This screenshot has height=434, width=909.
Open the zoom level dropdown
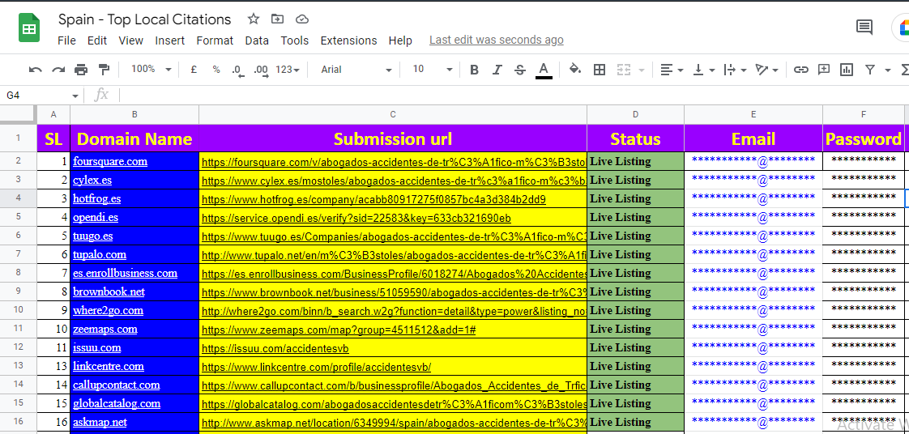click(x=151, y=70)
